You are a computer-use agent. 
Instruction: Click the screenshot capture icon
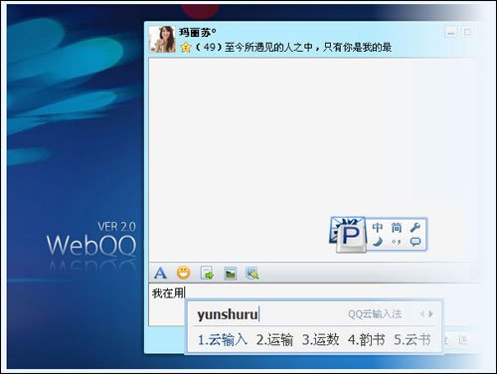point(252,274)
